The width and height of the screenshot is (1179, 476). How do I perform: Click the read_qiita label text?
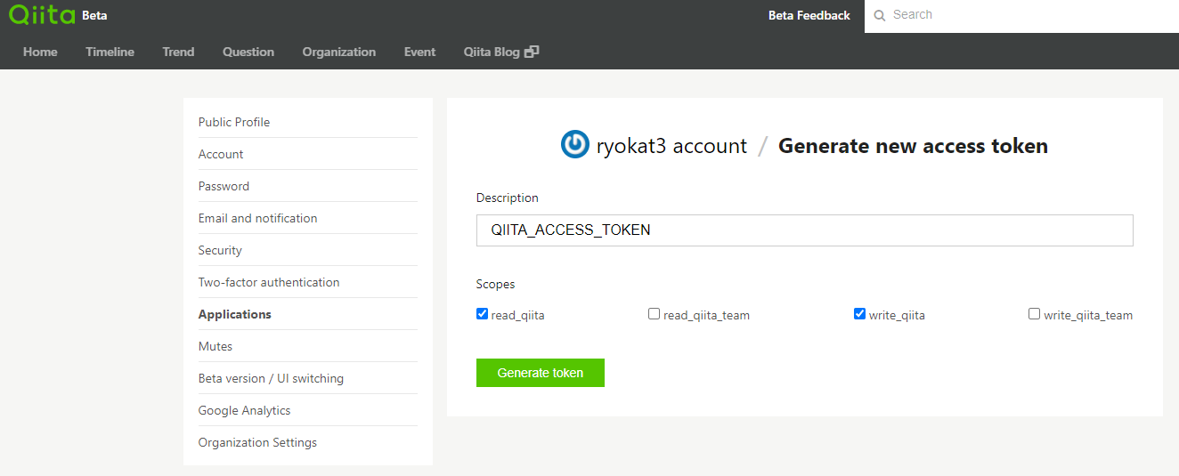[517, 315]
